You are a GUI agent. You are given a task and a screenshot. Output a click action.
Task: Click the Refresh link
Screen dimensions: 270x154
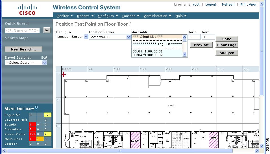pos(228,5)
